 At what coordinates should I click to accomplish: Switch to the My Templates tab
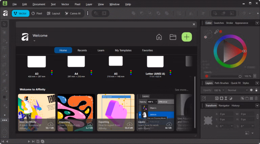click(123, 50)
